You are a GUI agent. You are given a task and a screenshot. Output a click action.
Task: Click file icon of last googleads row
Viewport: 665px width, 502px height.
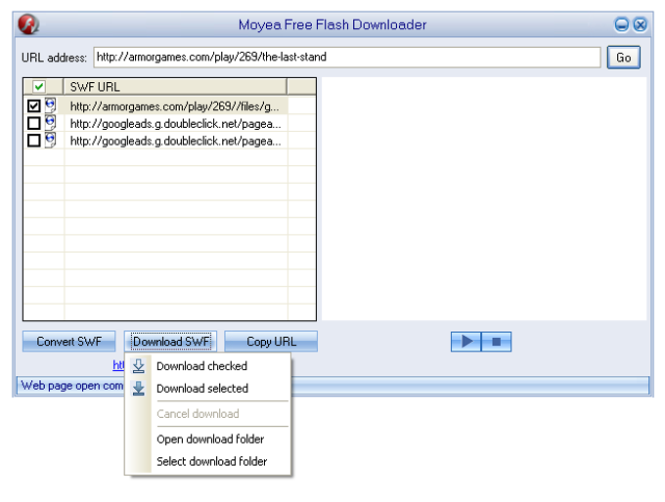[x=50, y=141]
